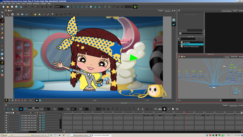Click the Undo arrow

(26, 7)
